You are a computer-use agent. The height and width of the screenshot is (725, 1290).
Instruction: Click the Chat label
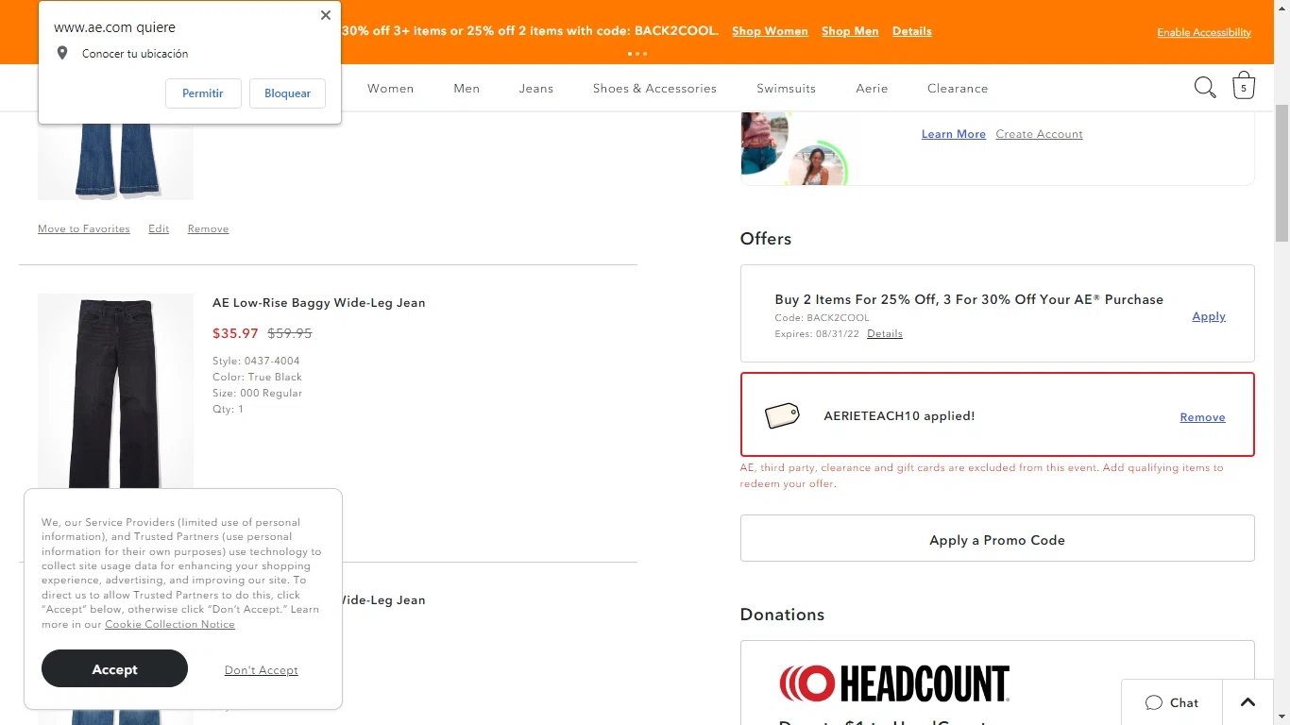pos(1184,702)
